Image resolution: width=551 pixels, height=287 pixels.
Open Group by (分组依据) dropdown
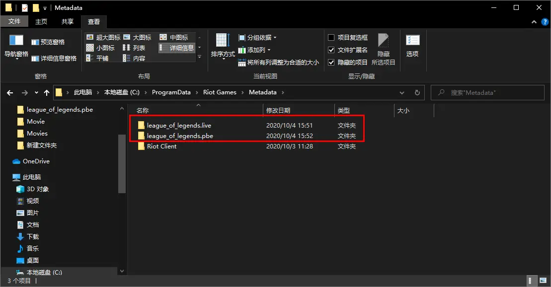[257, 38]
